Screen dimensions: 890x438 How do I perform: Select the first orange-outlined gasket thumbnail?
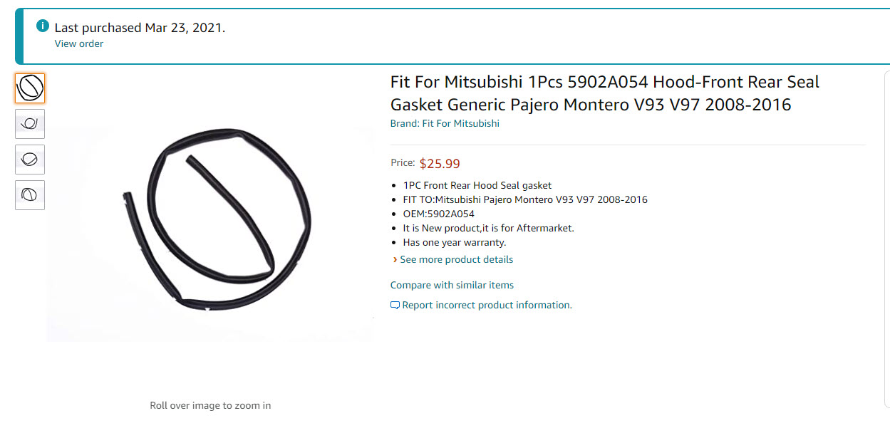click(x=30, y=88)
